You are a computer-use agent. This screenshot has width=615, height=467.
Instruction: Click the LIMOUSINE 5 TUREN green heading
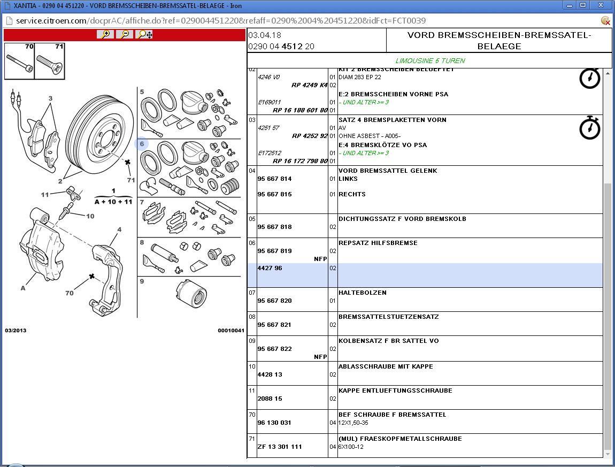tap(430, 60)
